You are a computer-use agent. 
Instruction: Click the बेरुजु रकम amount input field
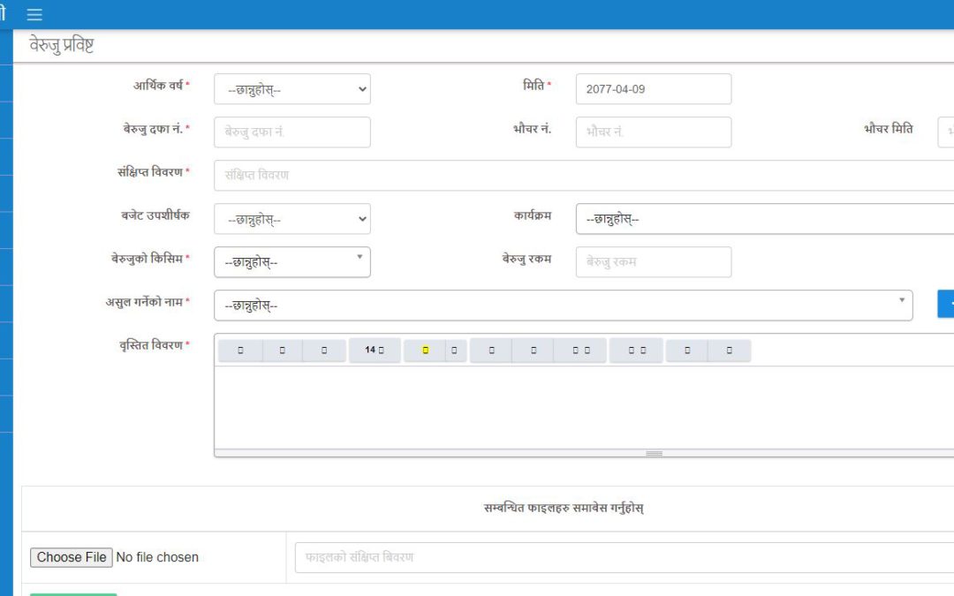(x=652, y=261)
